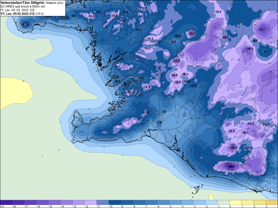The image size is (278, 208).
Task: Click the -12.9 temperature label
Action: 218,12
